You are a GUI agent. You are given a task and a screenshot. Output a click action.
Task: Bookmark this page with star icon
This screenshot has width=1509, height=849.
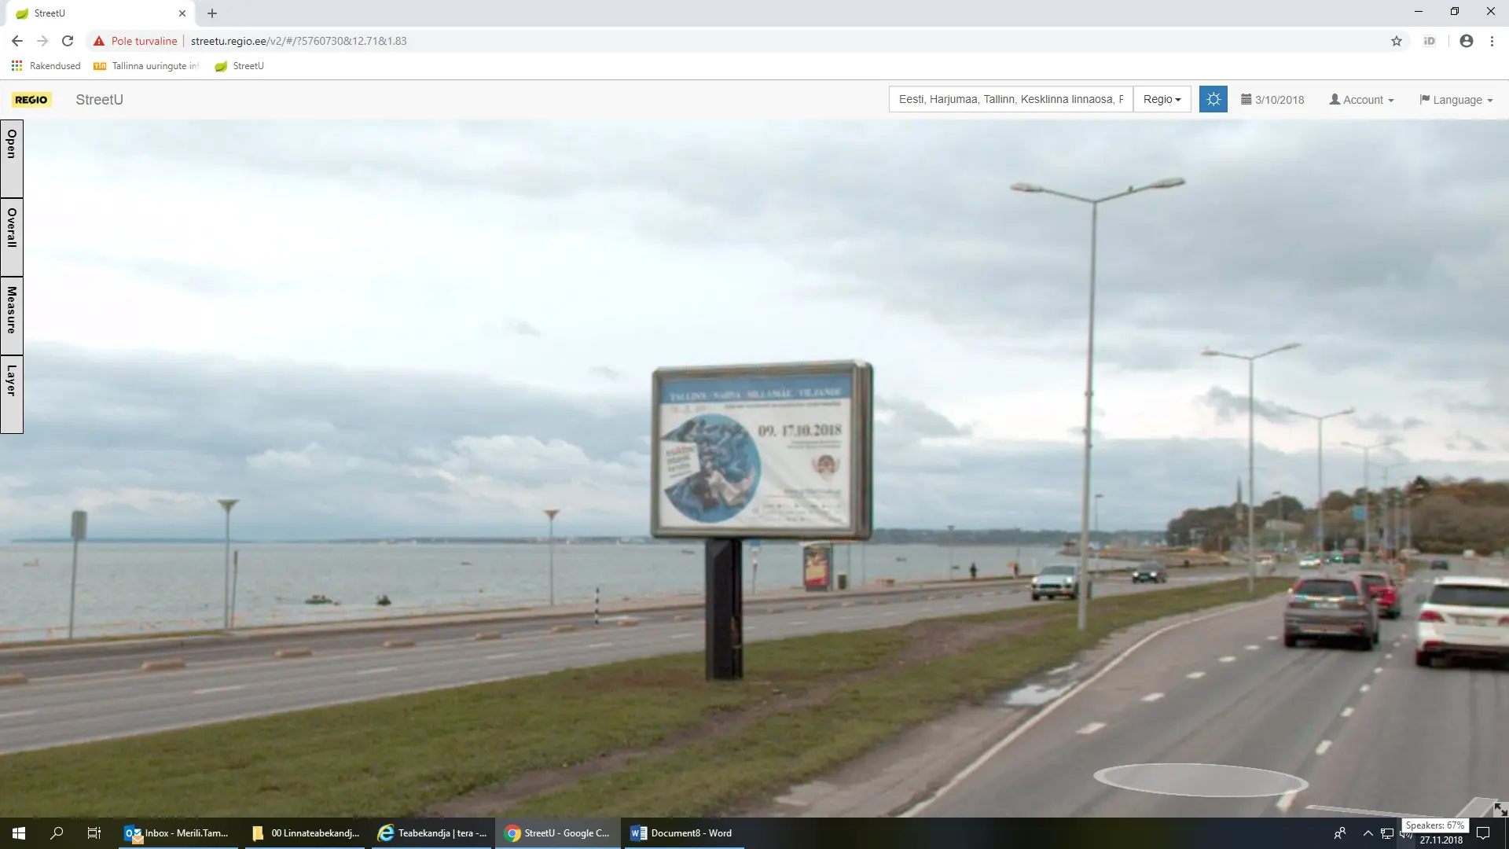(1397, 41)
